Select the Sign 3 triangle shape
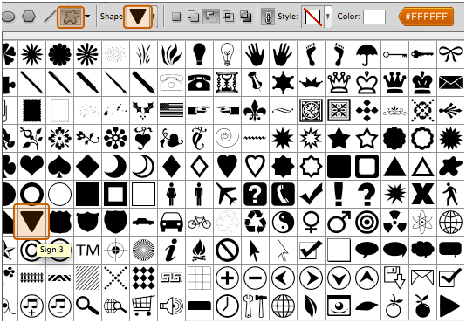 pos(31,222)
